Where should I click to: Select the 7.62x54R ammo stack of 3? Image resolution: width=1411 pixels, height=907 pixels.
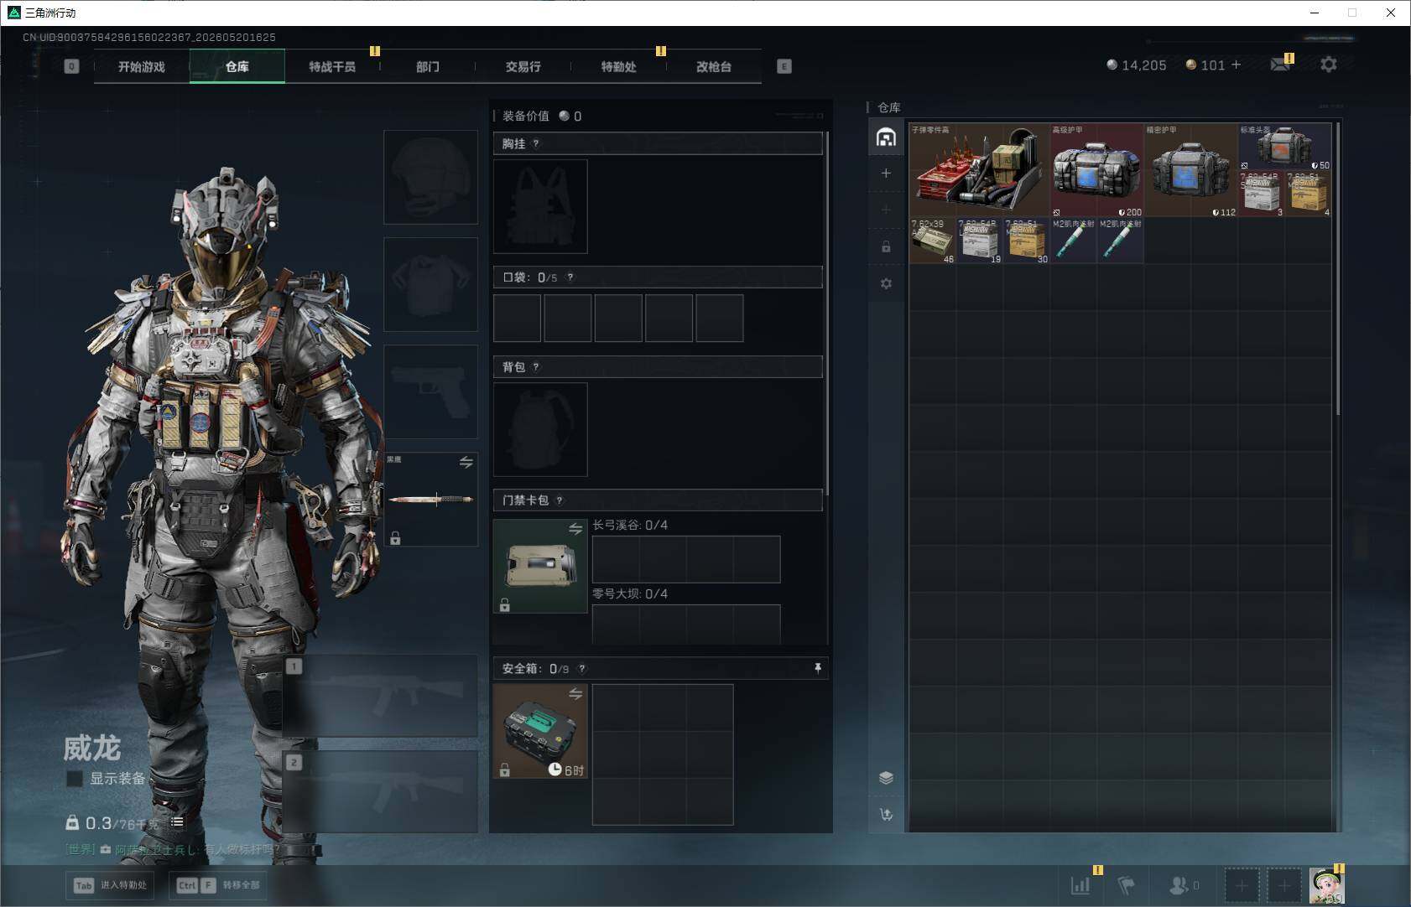click(1262, 194)
